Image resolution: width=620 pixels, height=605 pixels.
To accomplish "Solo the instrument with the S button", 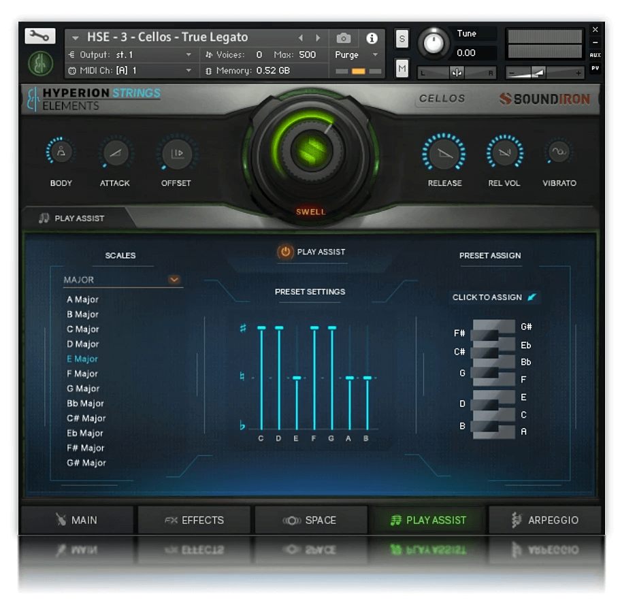I will coord(402,39).
